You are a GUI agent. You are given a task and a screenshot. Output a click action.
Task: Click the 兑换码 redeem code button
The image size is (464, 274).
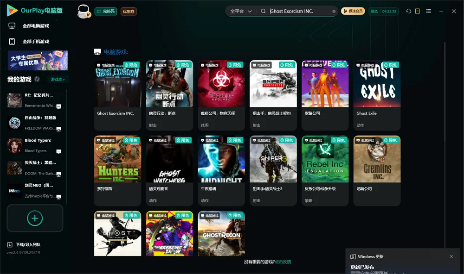(x=106, y=11)
